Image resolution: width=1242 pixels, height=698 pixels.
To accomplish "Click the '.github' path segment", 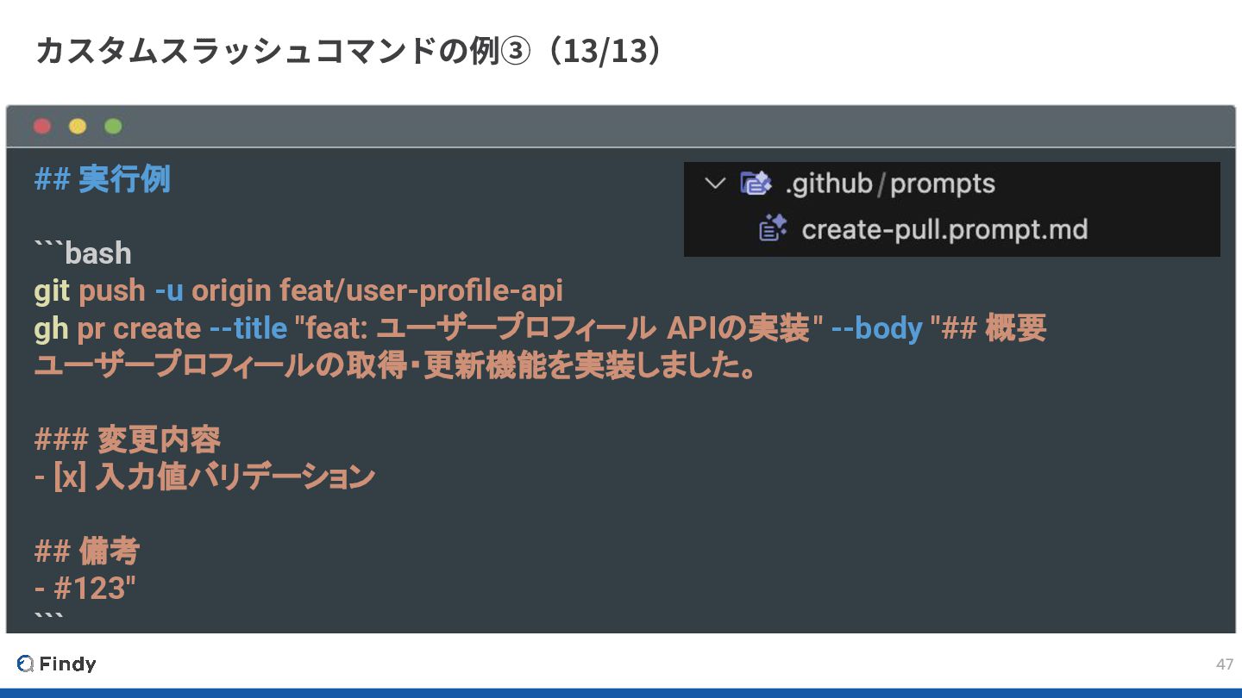I will [829, 184].
